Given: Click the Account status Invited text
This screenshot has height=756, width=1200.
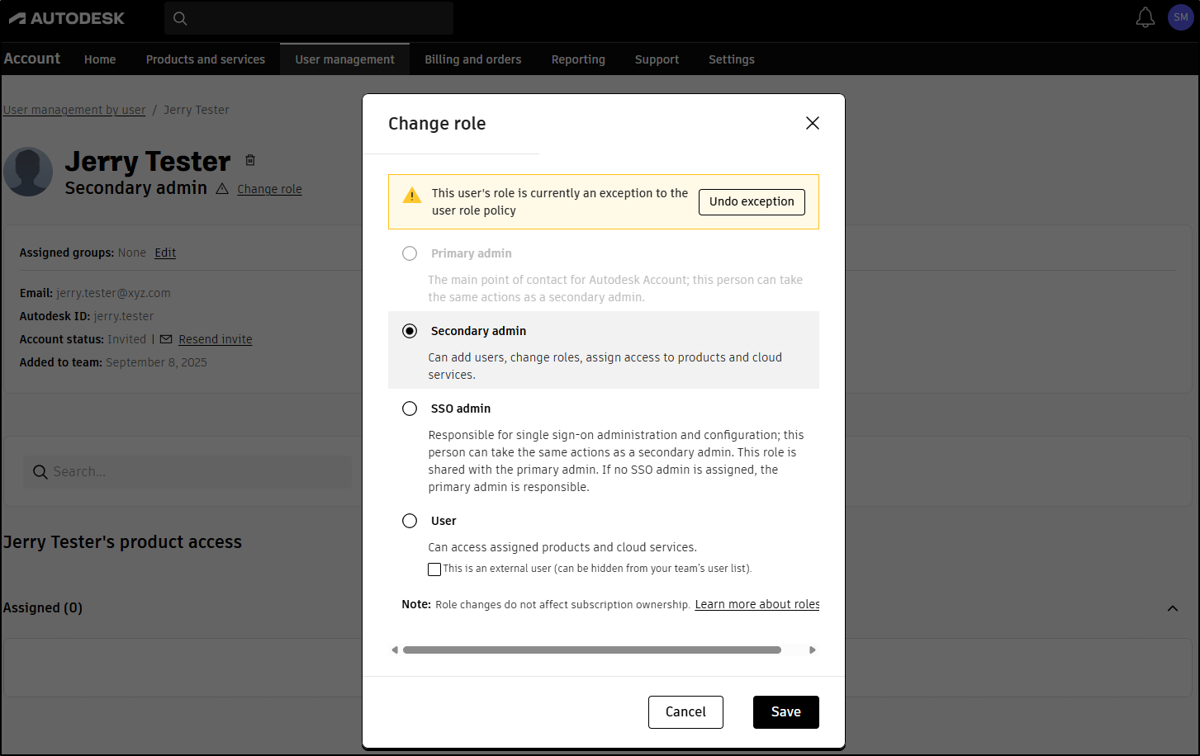Looking at the screenshot, I should pyautogui.click(x=126, y=339).
